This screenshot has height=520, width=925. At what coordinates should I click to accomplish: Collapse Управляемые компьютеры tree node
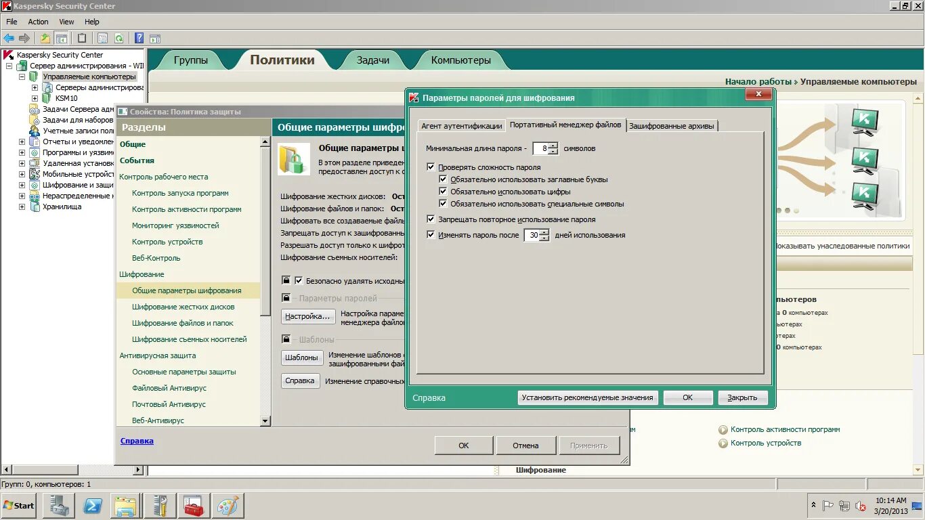(x=22, y=77)
